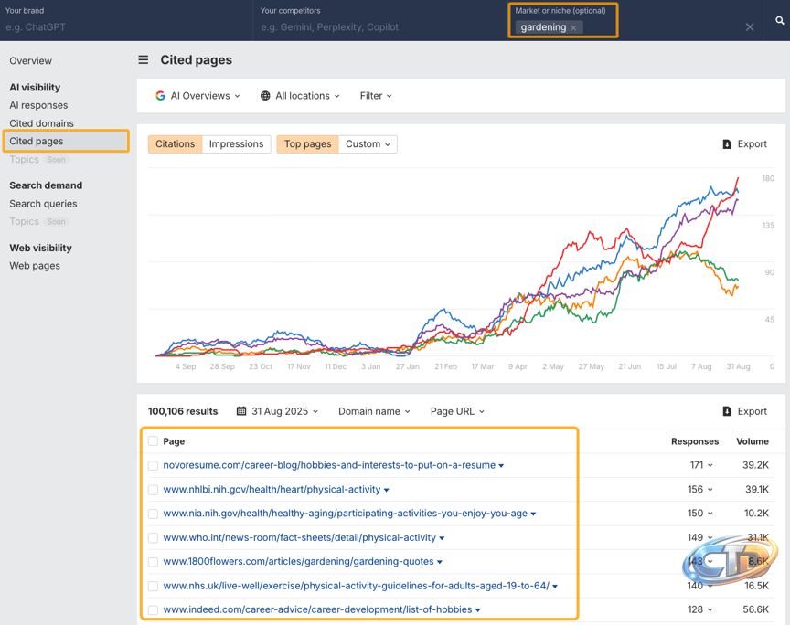
Task: Expand the nia.nih.gov page URL arrow
Action: click(x=534, y=514)
